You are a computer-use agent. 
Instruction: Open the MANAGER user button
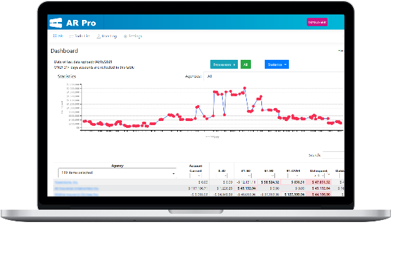317,22
